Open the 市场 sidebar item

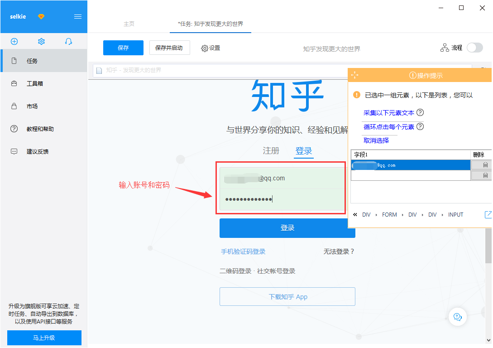(44, 106)
